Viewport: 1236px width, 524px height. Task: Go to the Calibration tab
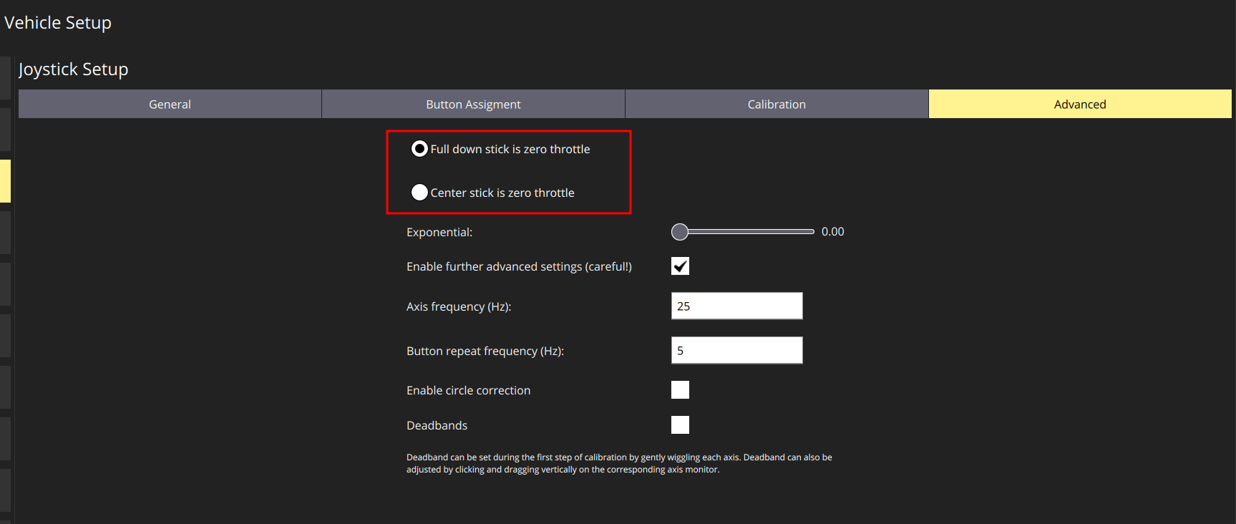[x=777, y=105]
